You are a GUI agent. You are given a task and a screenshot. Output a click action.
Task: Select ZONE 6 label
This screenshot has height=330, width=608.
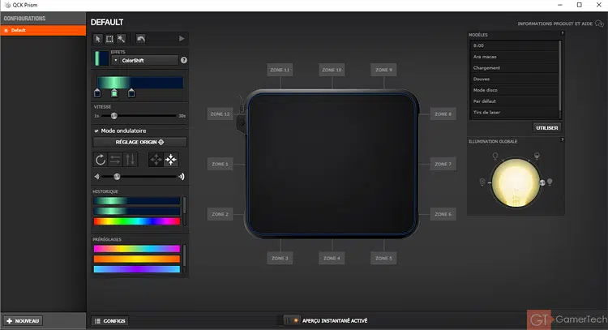tap(443, 214)
